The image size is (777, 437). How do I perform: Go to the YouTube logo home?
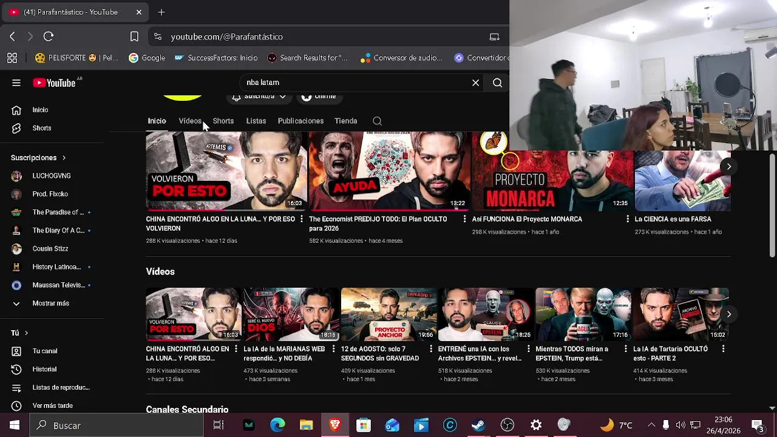point(55,83)
